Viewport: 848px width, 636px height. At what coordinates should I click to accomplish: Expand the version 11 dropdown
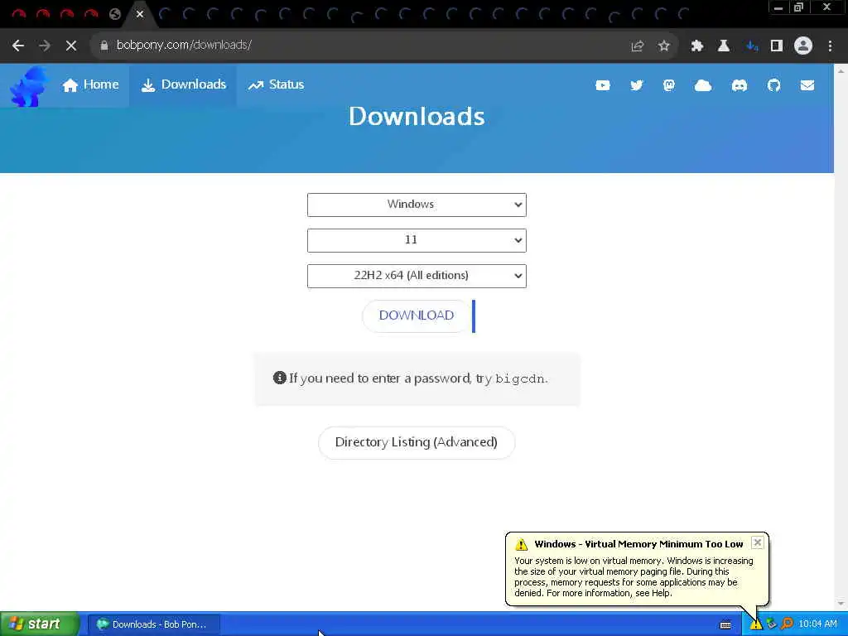tap(417, 241)
